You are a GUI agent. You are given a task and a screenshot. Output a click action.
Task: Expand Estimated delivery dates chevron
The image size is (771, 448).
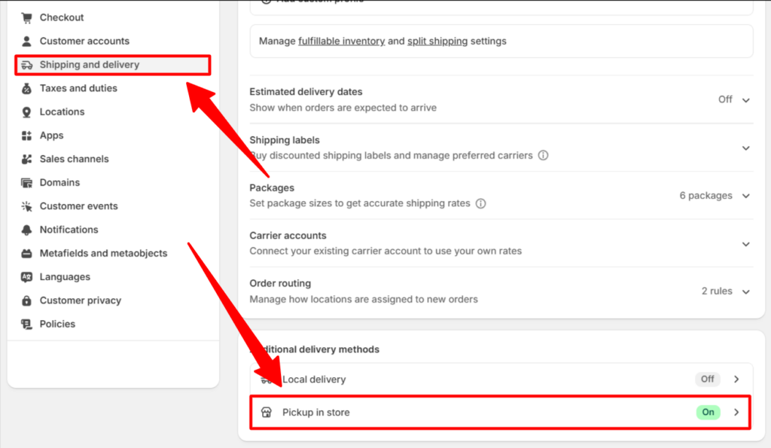(x=746, y=100)
